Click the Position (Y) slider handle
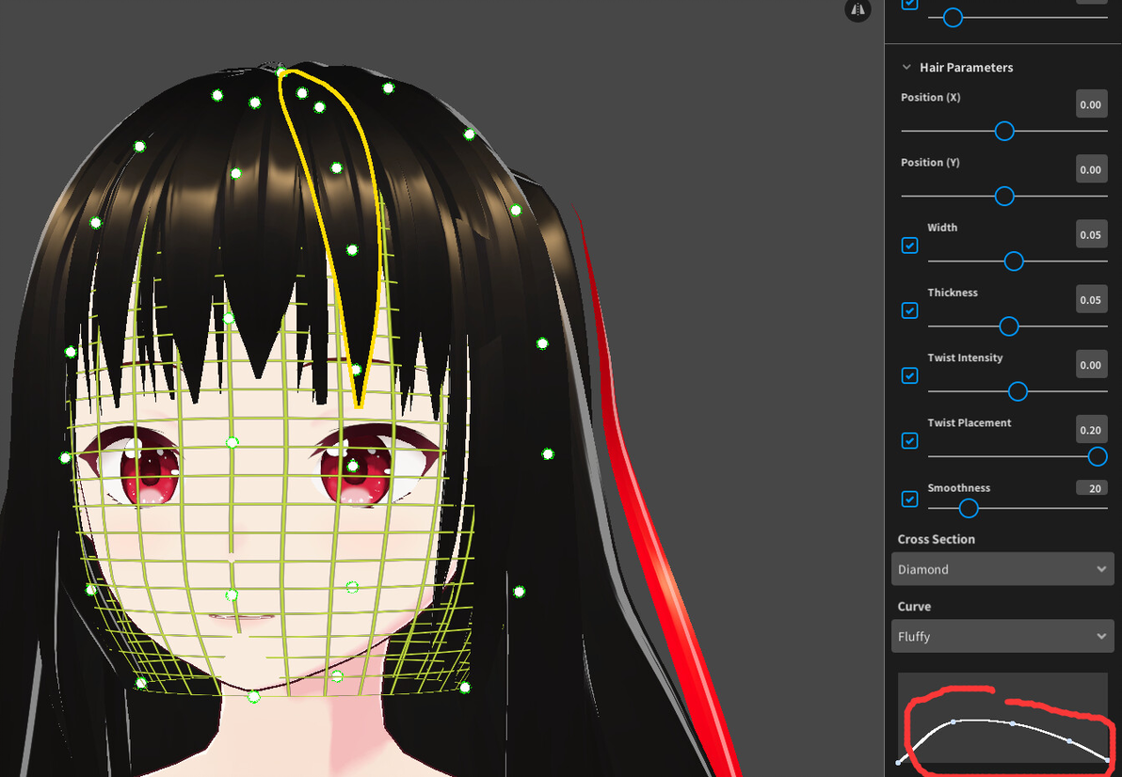 tap(1004, 196)
